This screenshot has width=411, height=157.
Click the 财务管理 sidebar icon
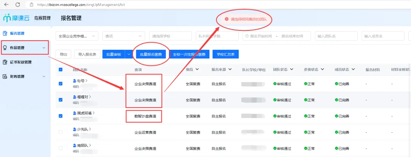point(5,77)
